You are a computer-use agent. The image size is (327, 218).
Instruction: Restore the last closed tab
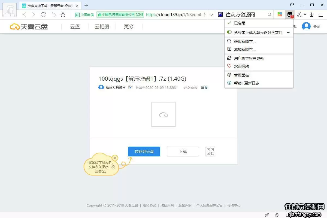click(54, 15)
